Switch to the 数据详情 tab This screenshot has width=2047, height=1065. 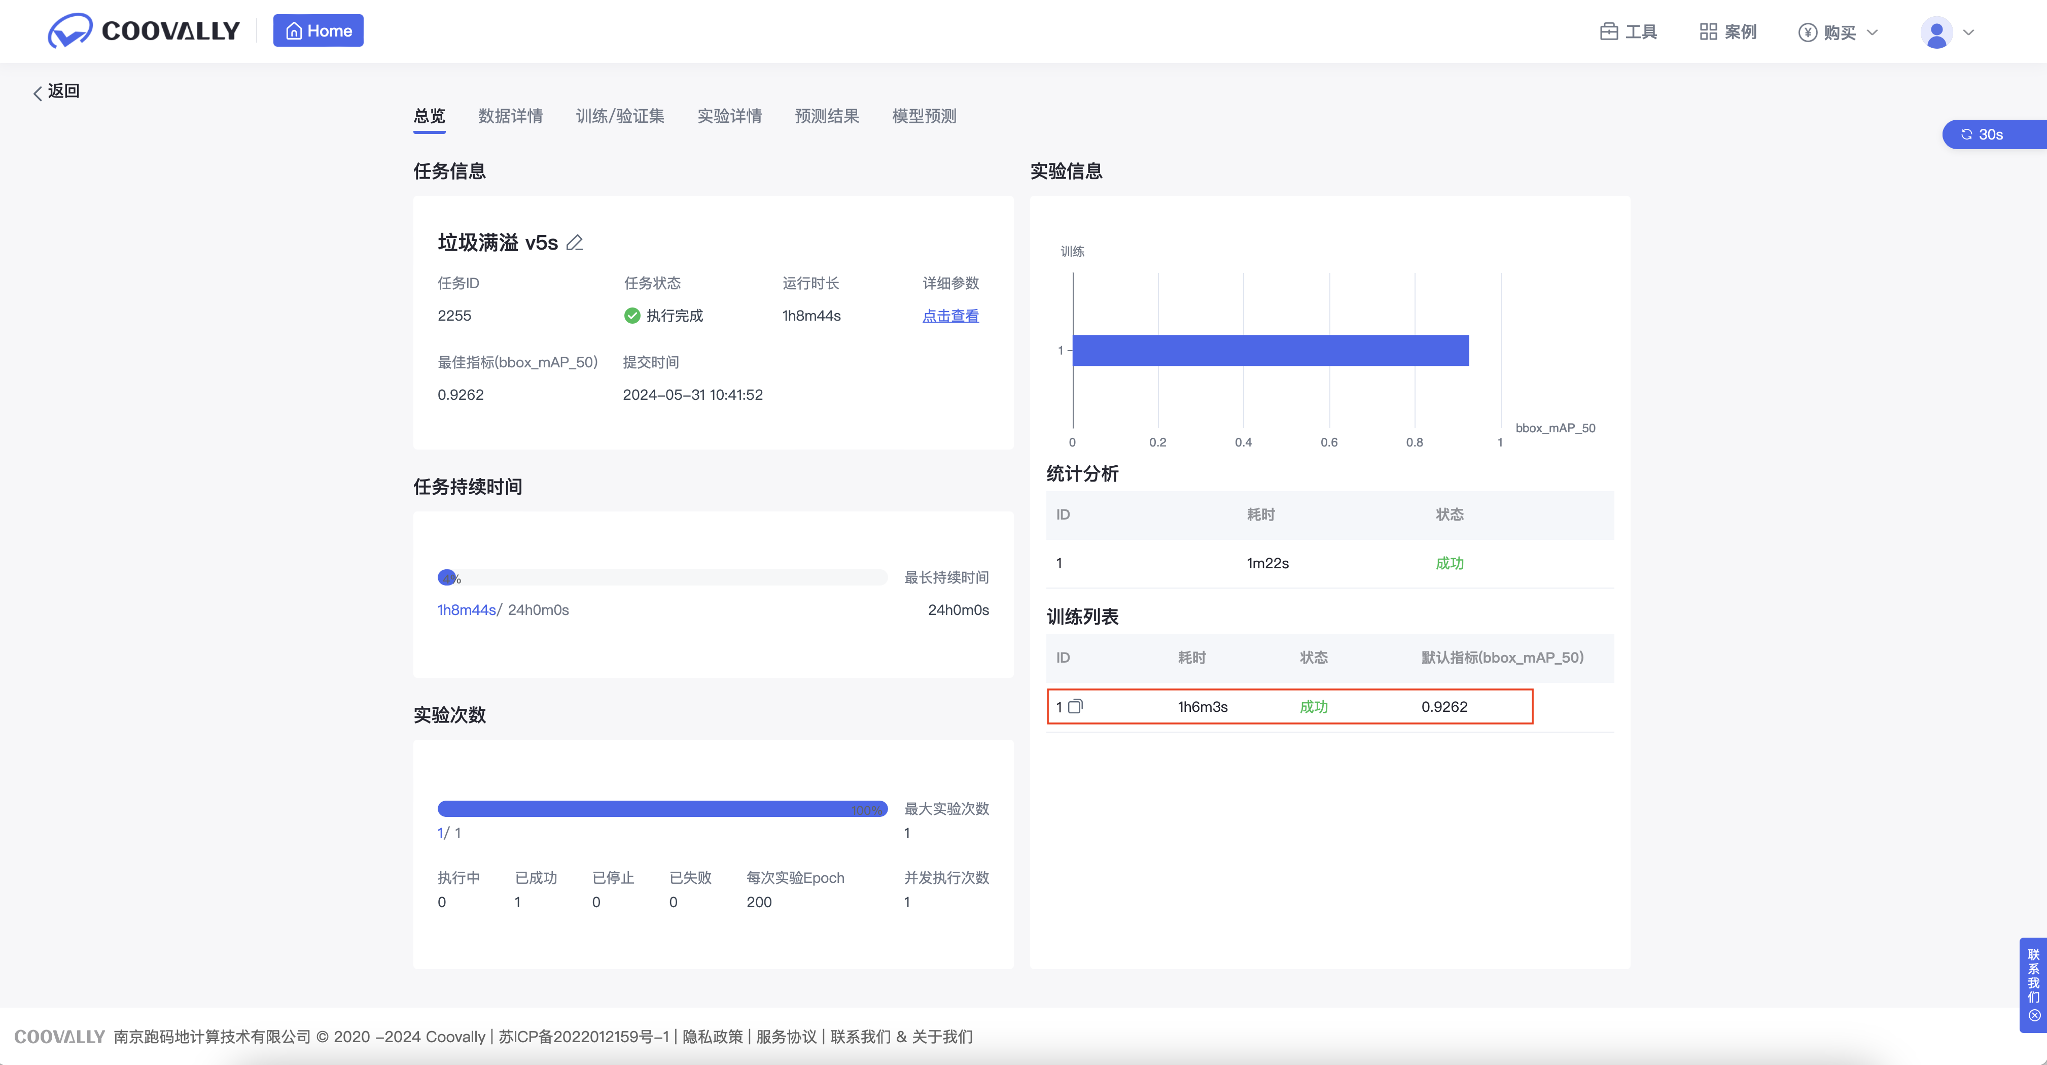[510, 116]
